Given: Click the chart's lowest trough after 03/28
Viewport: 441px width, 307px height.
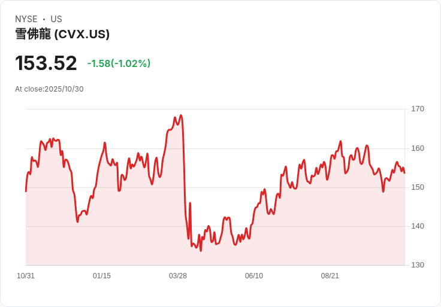Looking at the screenshot, I should pyautogui.click(x=201, y=250).
